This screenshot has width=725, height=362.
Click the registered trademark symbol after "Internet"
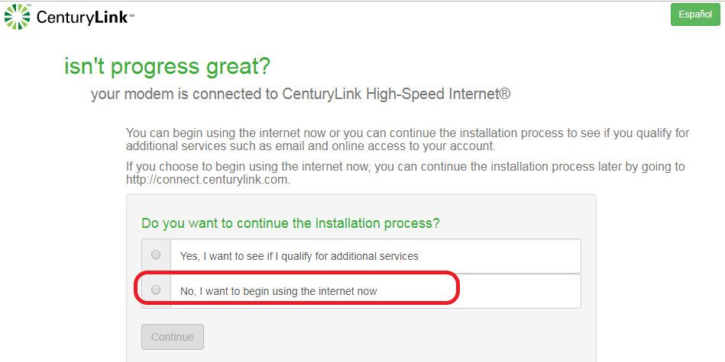pyautogui.click(x=505, y=94)
